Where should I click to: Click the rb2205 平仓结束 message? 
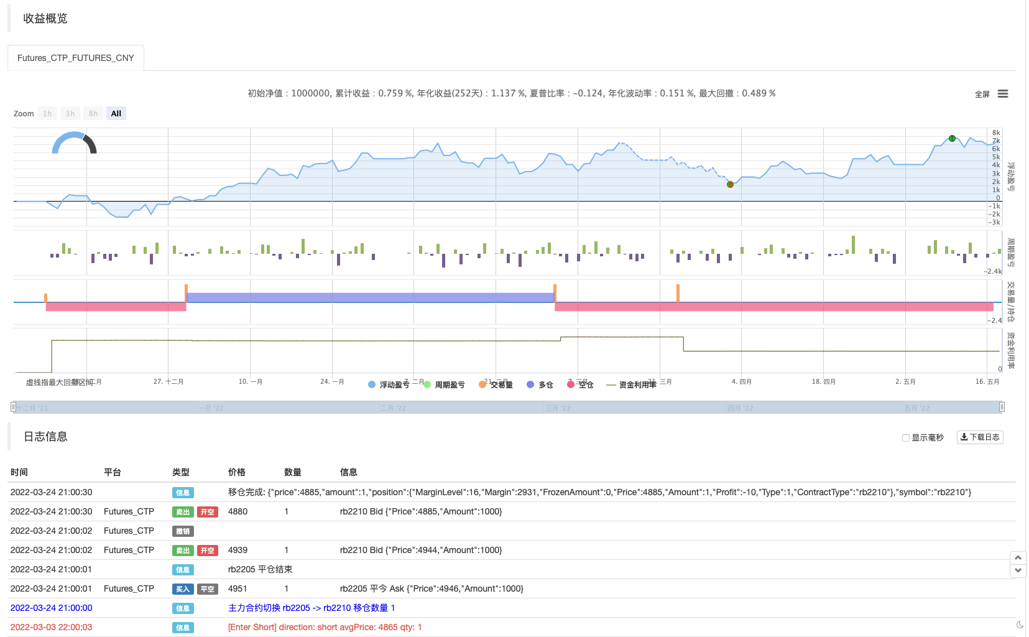(x=261, y=569)
